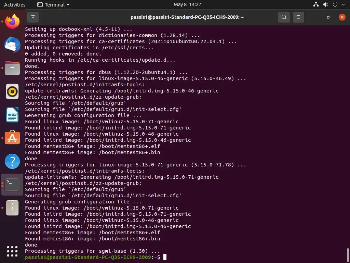
Task: Open the Terminal app menu dropdown
Action: (53, 4)
